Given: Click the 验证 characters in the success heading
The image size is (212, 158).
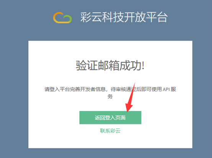Looking at the screenshot, I should click(x=87, y=65).
